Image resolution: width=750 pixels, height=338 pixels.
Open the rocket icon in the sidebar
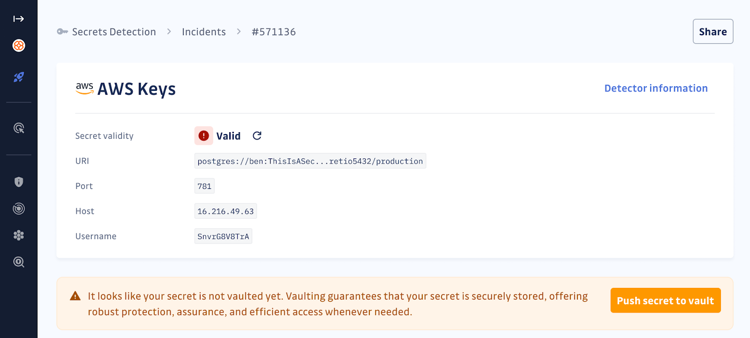coord(19,77)
